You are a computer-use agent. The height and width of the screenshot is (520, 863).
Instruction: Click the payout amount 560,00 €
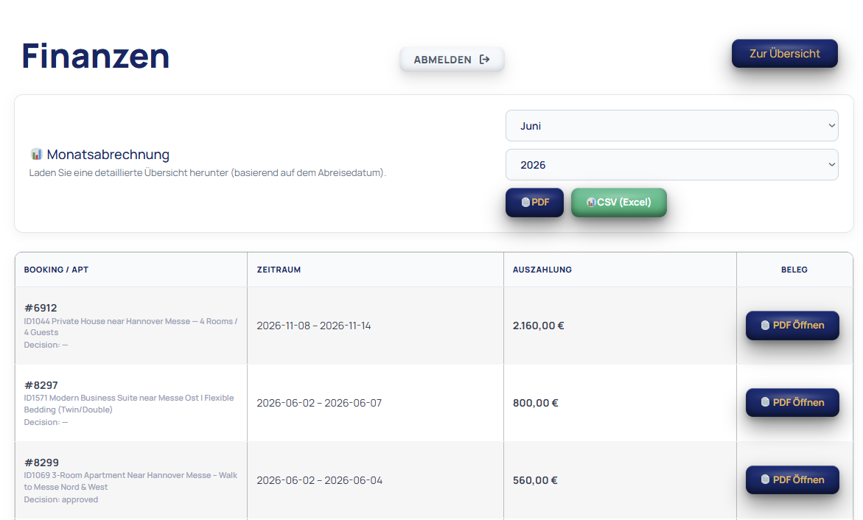point(535,480)
